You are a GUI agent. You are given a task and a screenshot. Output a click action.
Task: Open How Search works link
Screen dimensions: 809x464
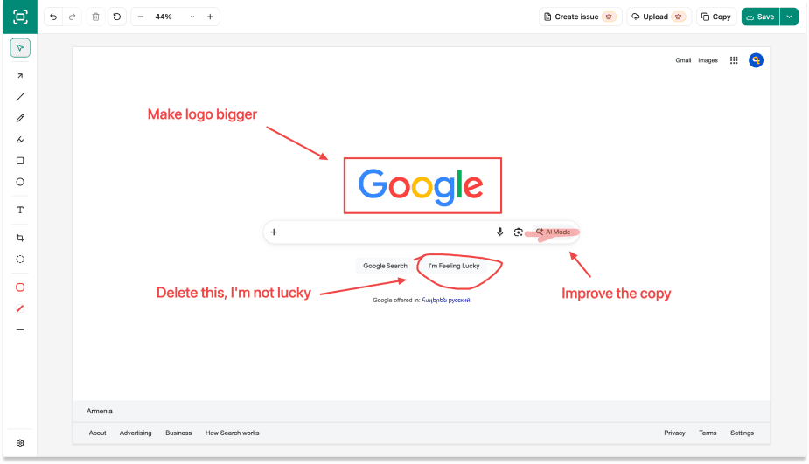pyautogui.click(x=232, y=433)
